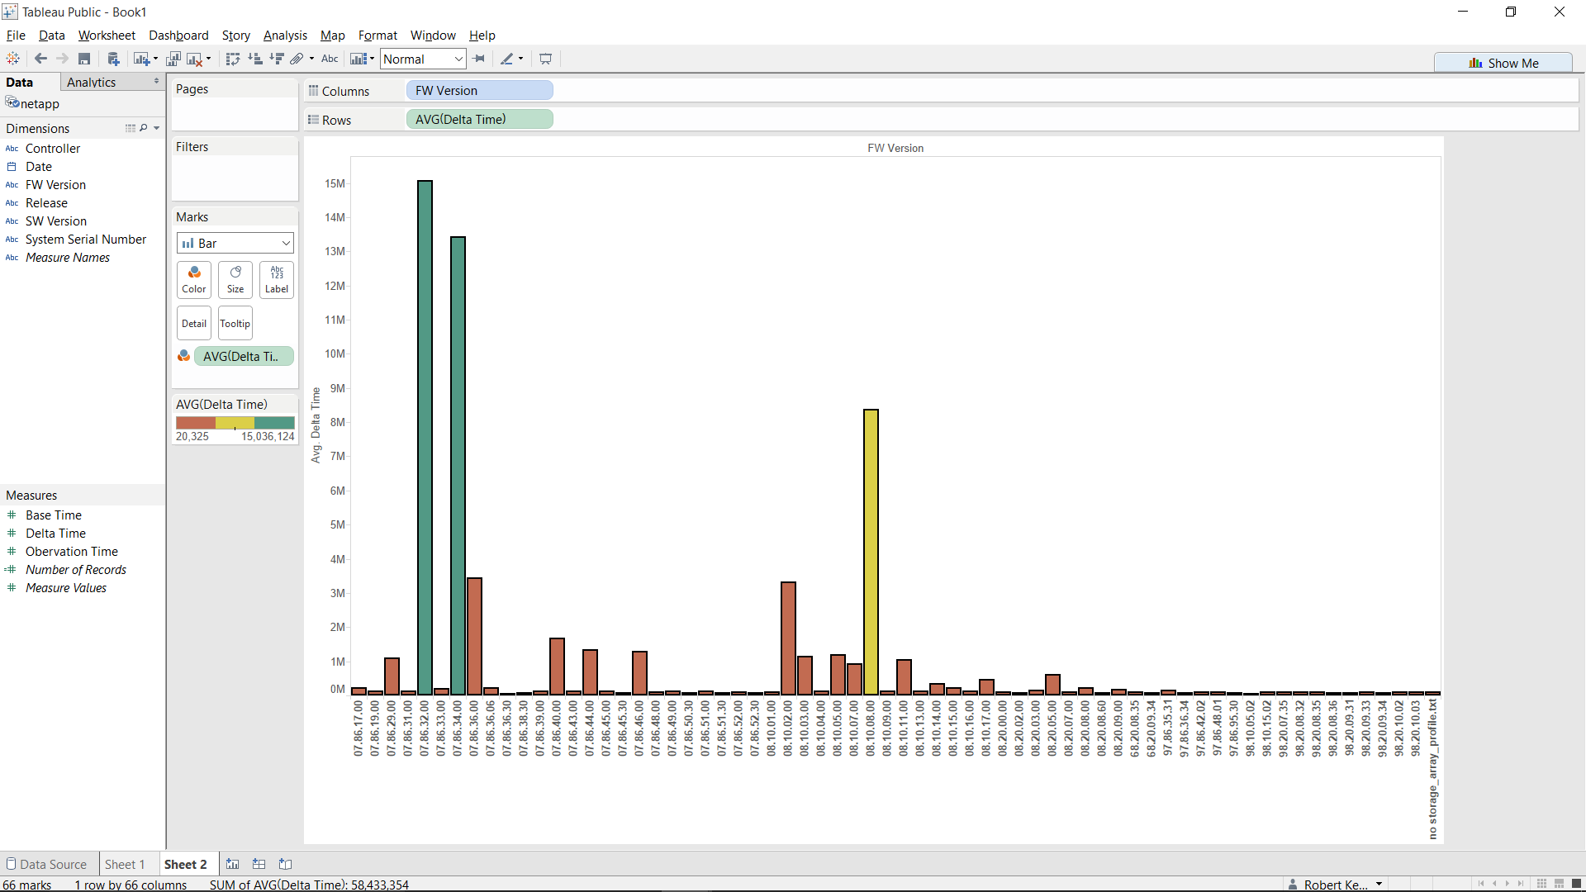Select the netapp data source
This screenshot has width=1586, height=892.
pyautogui.click(x=40, y=103)
